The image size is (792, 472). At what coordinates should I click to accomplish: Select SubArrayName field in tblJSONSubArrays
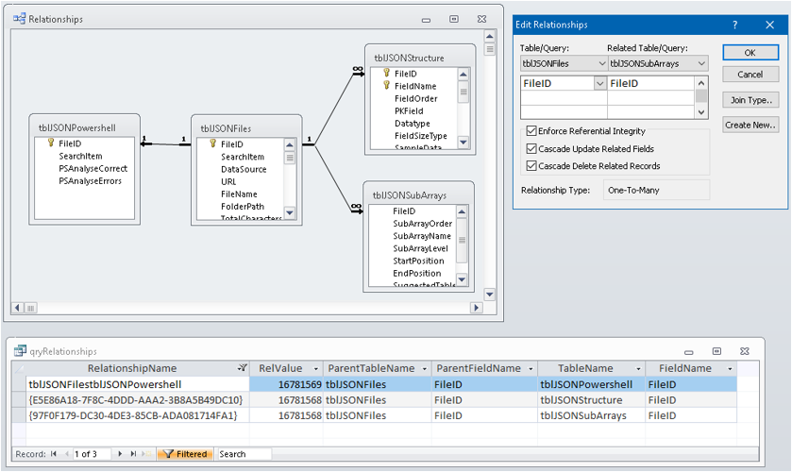pyautogui.click(x=422, y=236)
